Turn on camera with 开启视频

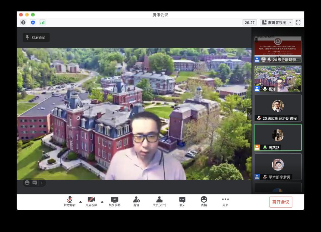91,201
